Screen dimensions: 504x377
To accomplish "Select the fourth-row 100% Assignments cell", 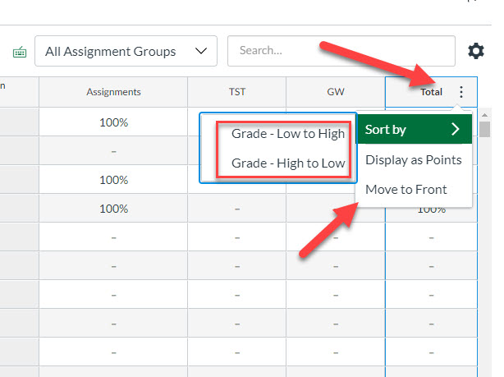I will pos(113,209).
